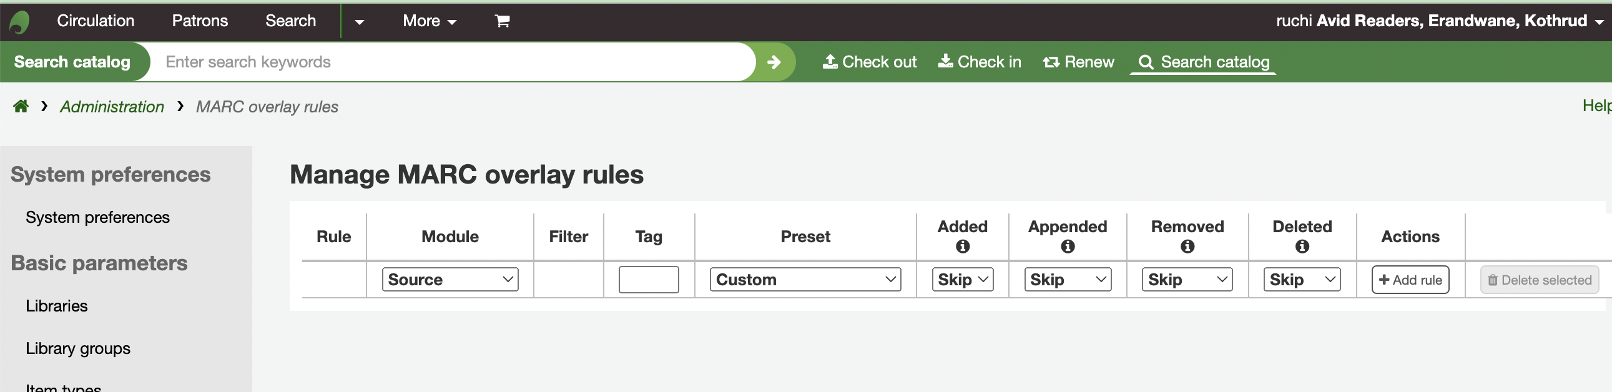Click the Deleted column info icon
The image size is (1612, 392).
(1302, 247)
